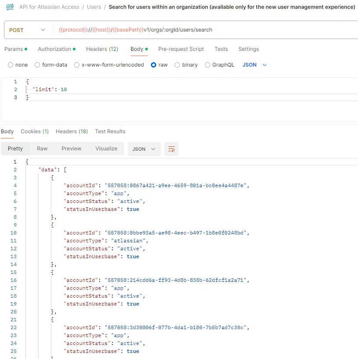The height and width of the screenshot is (359, 358).
Task: Click response line number 21
Action: [14, 320]
